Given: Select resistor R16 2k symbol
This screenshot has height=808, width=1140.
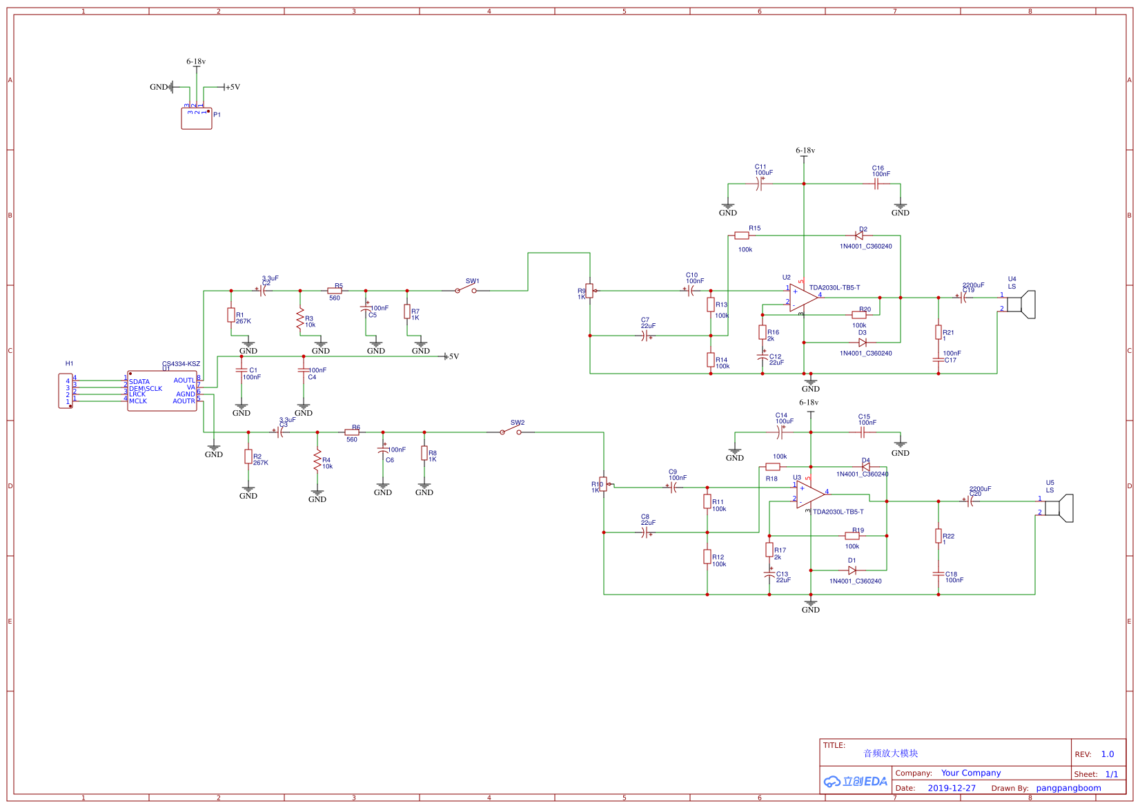Looking at the screenshot, I should (763, 332).
